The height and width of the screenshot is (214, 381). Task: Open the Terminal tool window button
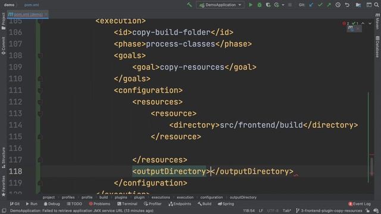pyautogui.click(x=127, y=204)
